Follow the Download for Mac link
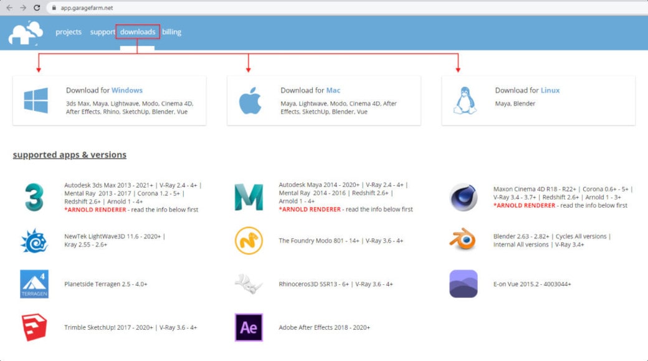This screenshot has width=648, height=361. [310, 90]
